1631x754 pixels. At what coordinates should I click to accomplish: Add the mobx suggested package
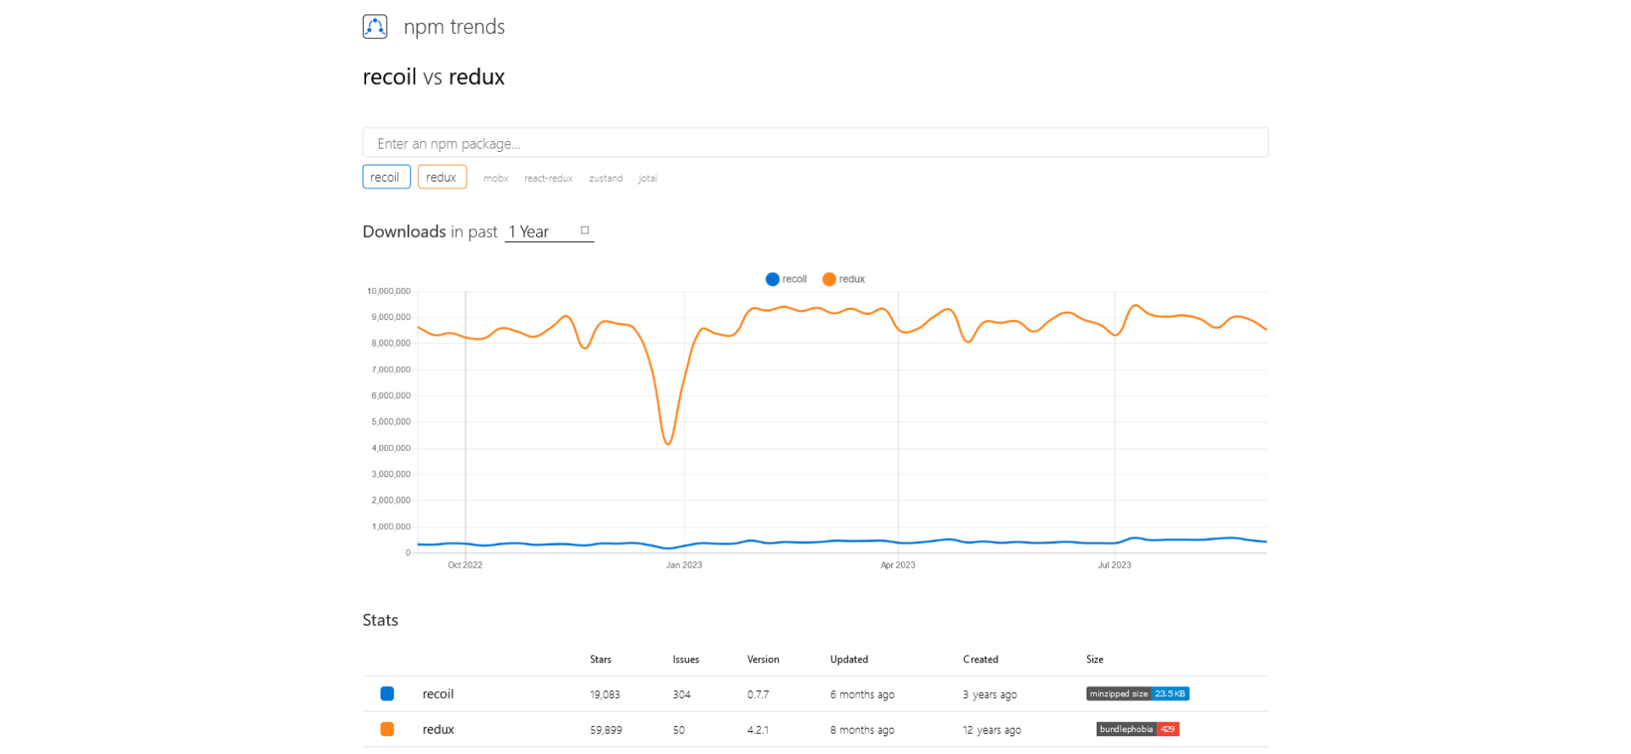(x=495, y=178)
